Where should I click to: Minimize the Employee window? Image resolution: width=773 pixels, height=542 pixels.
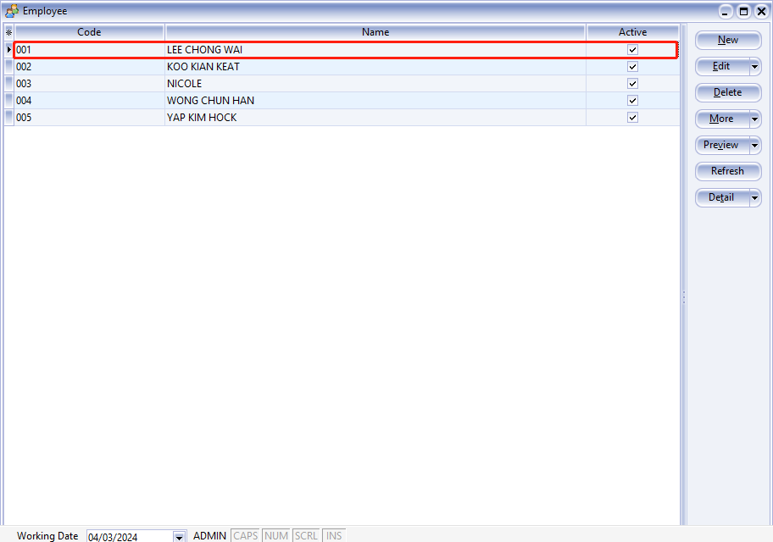[x=726, y=11]
